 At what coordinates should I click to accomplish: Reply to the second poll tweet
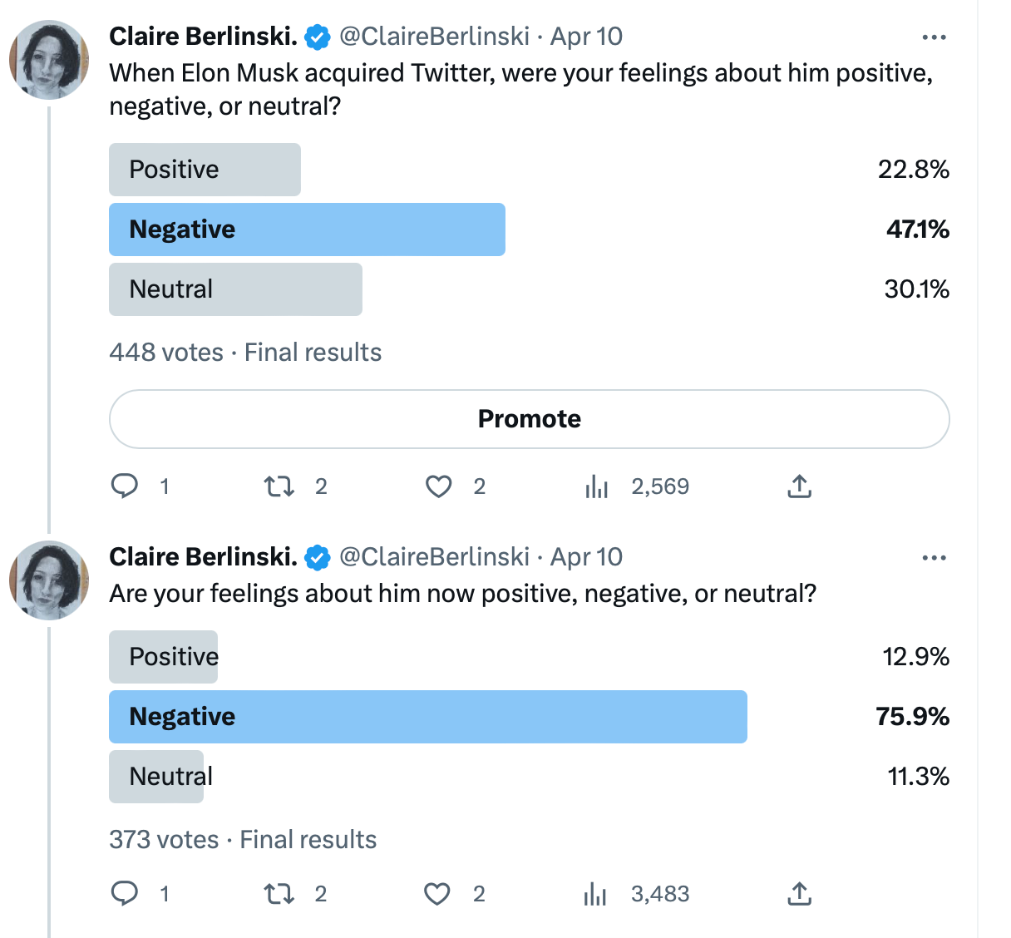(125, 893)
